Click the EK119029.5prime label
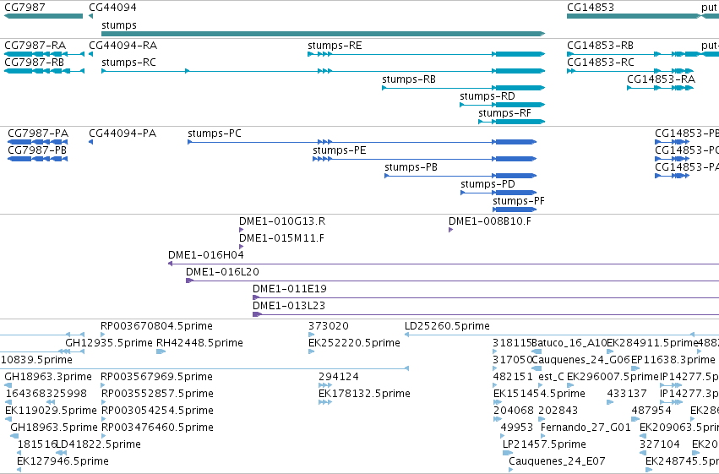Image resolution: width=719 pixels, height=474 pixels. [x=51, y=411]
